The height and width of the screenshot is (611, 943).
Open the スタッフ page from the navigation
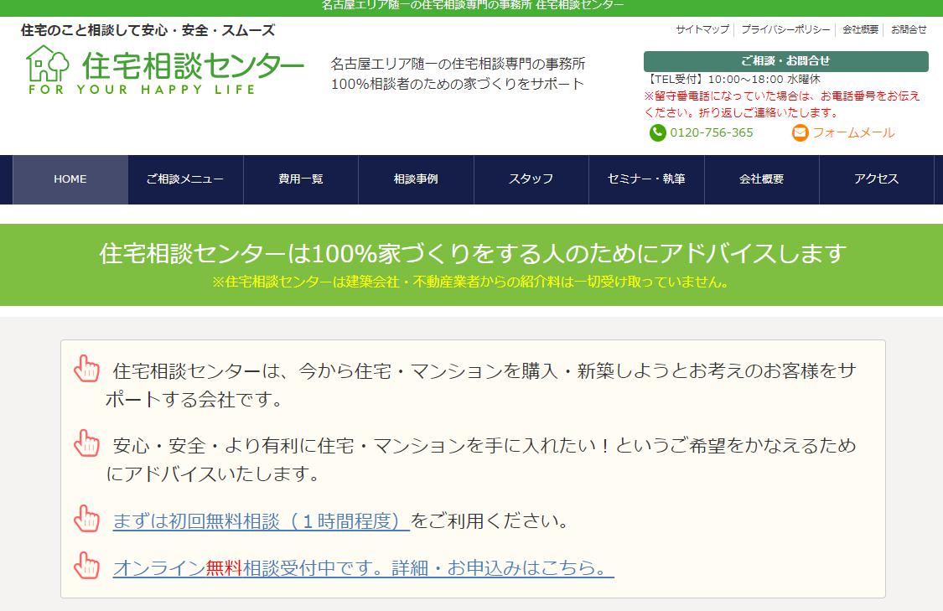tap(531, 179)
